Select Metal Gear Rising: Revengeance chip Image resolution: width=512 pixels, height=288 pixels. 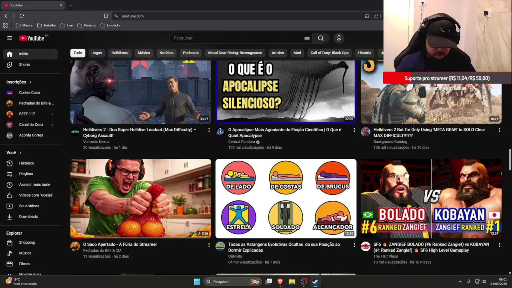coord(235,53)
